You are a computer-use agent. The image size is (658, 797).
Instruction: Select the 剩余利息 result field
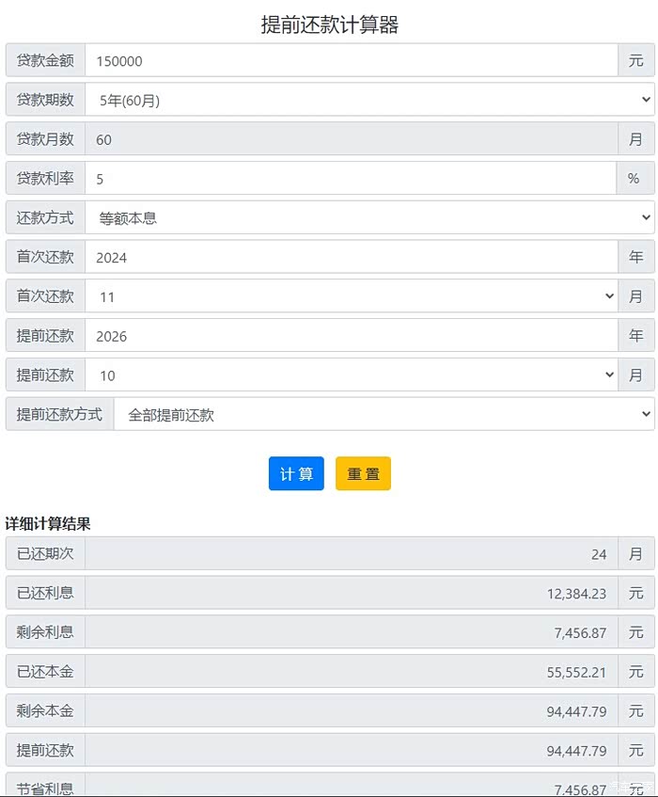(351, 632)
